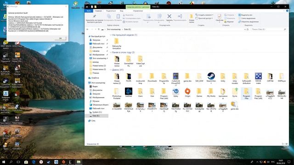
Task: Click the Up one level arrow
Action: click(x=99, y=29)
